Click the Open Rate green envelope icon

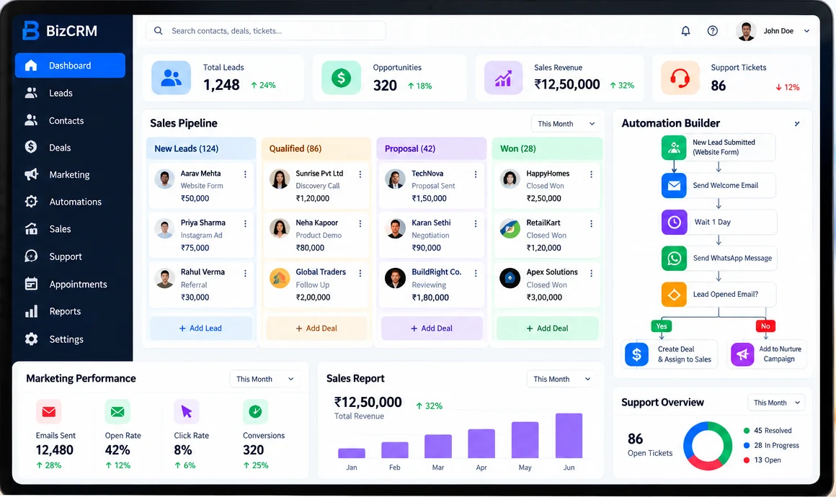pyautogui.click(x=117, y=411)
